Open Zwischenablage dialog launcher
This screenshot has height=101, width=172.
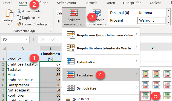(x=51, y=31)
